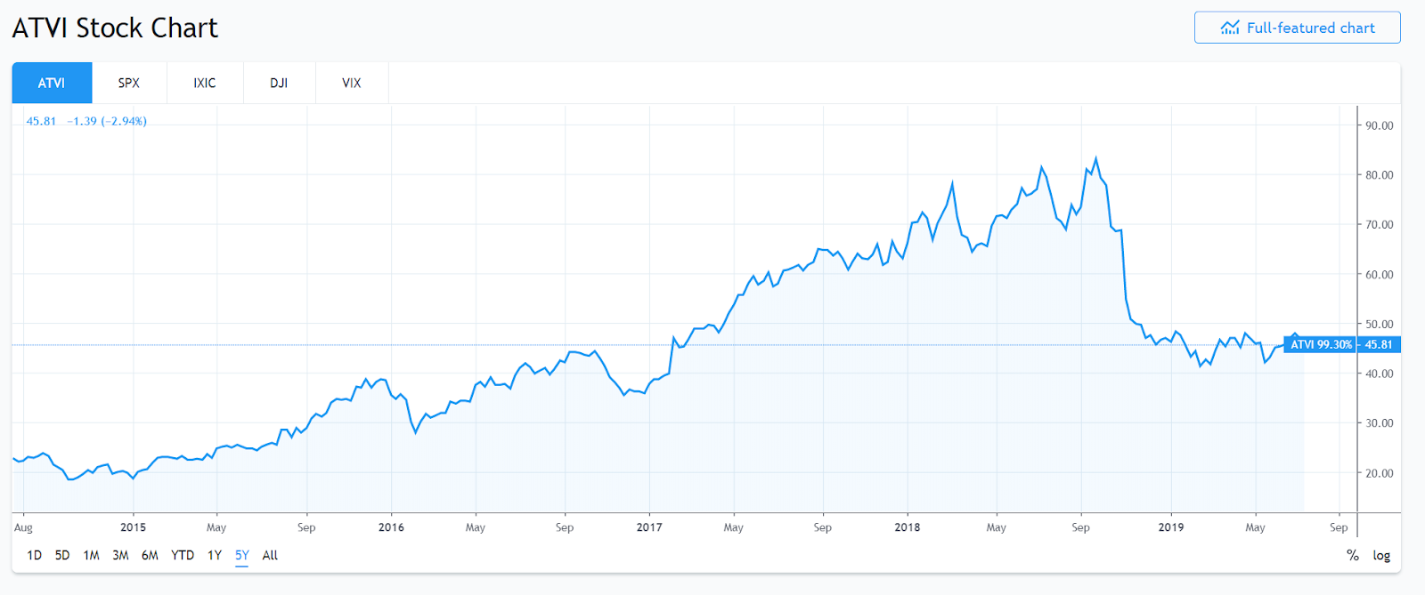Viewport: 1425px width, 595px height.
Task: Switch to the VIX tab
Action: click(x=352, y=83)
